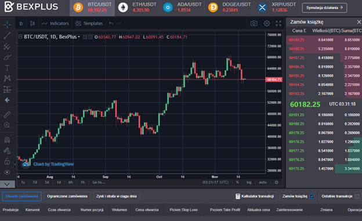Screen dimensions: 362x221
Task: Select the brush drawing tool
Action: pyautogui.click(x=7, y=57)
